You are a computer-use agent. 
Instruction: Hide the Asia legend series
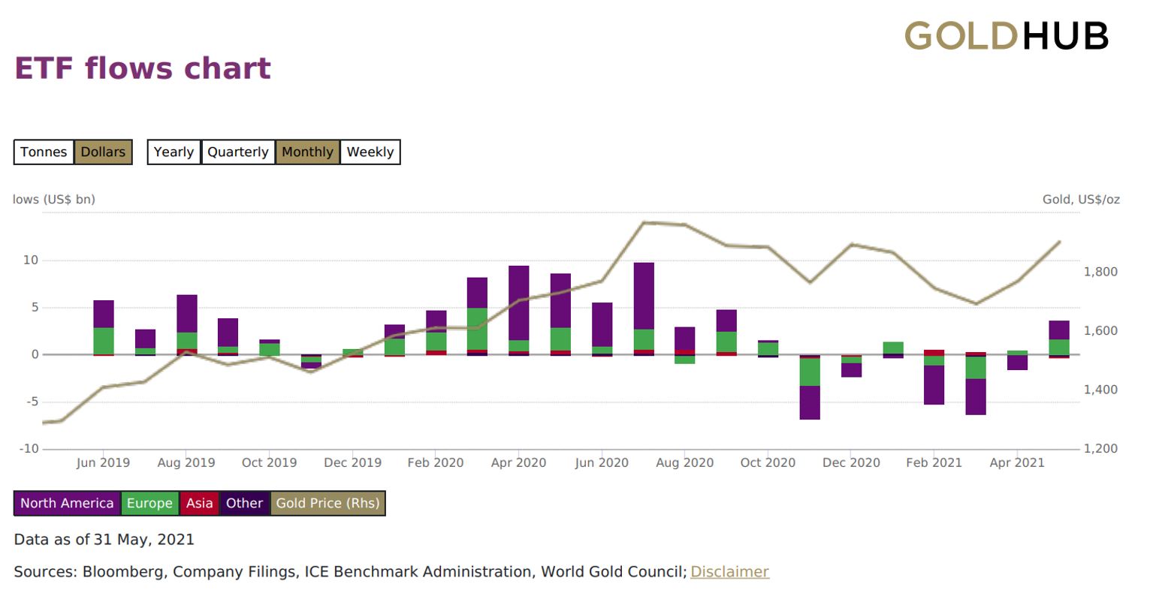click(x=199, y=504)
